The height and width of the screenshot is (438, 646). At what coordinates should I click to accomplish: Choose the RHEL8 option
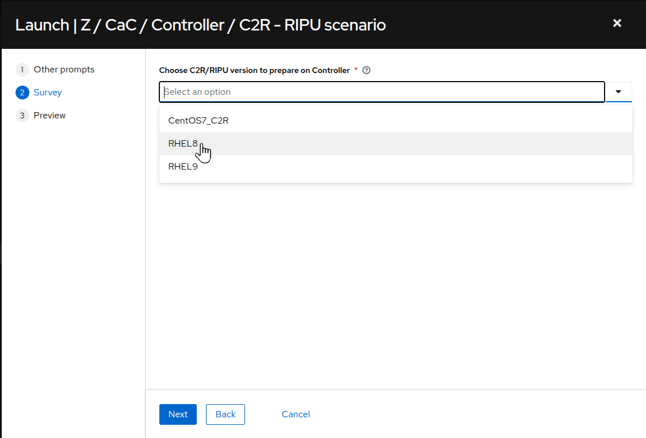(x=396, y=144)
